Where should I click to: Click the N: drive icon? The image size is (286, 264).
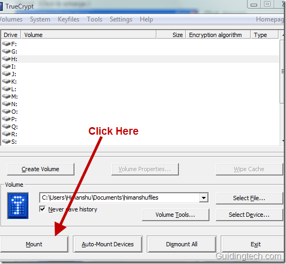(x=6, y=104)
